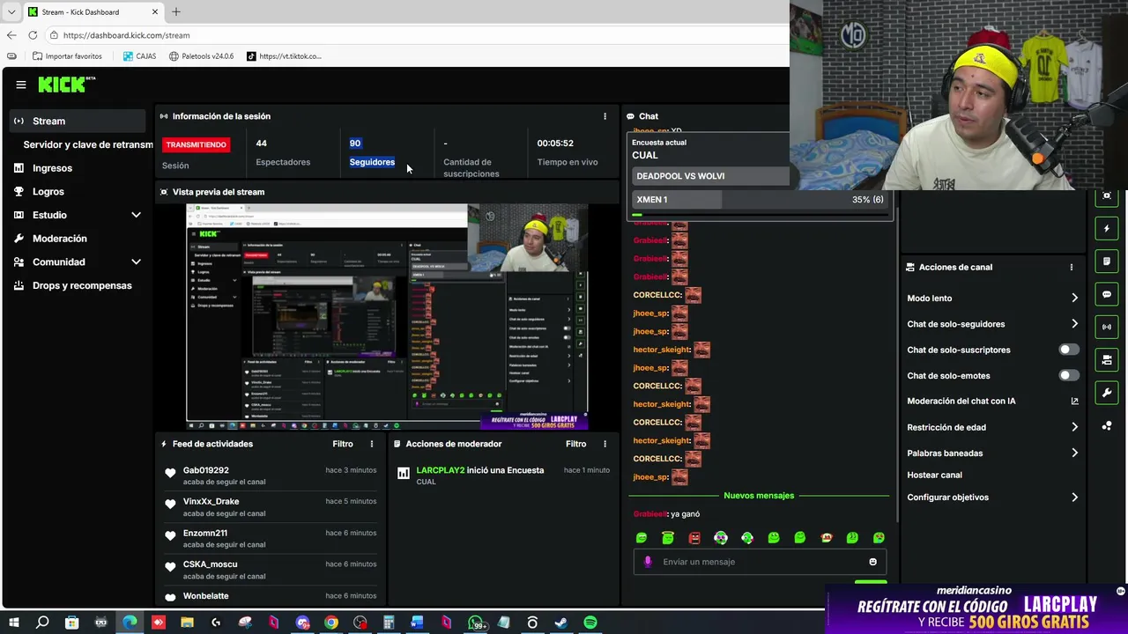The width and height of the screenshot is (1128, 634).
Task: Toggle Chat de solo-suscriptores switch
Action: coord(1068,350)
